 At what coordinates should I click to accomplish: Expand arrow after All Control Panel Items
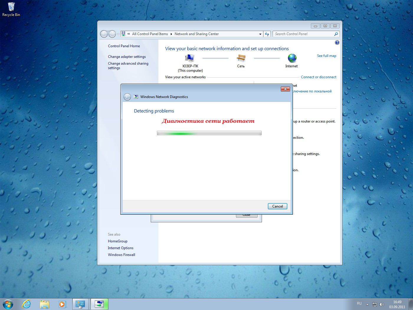coord(171,34)
